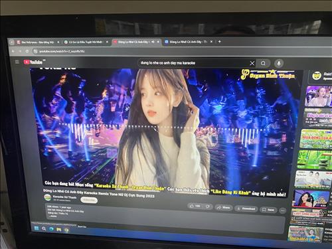Open a new browser tab
332x249 pixels.
click(x=220, y=41)
